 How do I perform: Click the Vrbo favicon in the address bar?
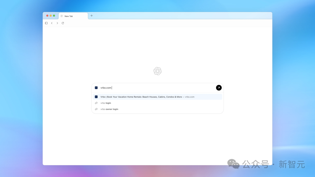pos(96,87)
